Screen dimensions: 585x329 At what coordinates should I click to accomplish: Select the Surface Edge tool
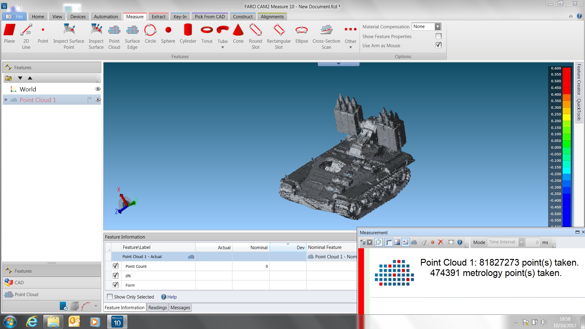tap(132, 36)
